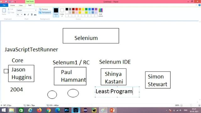The height and width of the screenshot is (113, 201).
Task: Click Save icon in Quick Access Toolbar
Action: (6, 2)
